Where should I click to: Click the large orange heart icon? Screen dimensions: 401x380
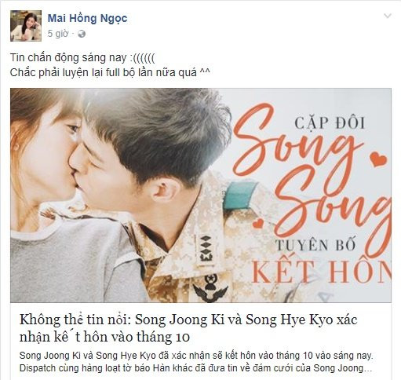tap(378, 159)
